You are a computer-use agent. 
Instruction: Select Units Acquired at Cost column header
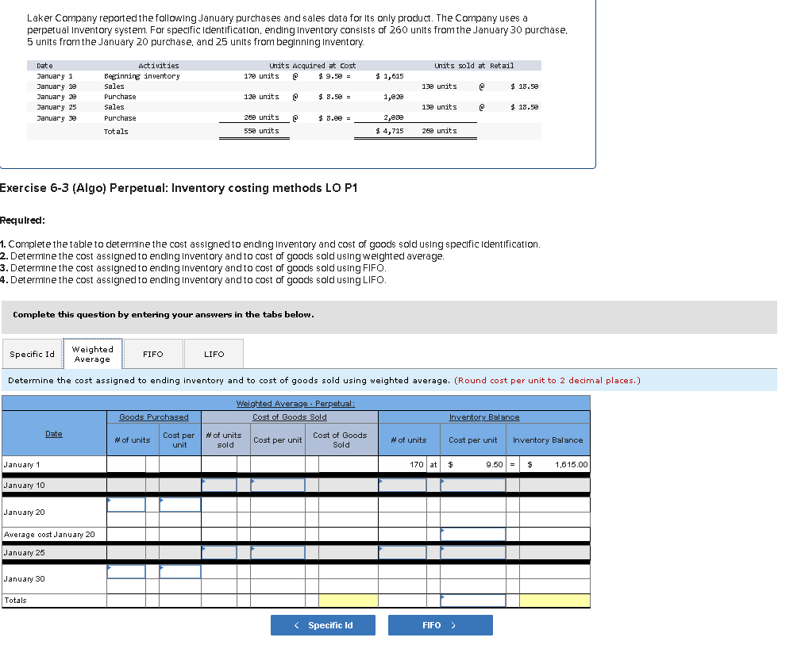312,66
